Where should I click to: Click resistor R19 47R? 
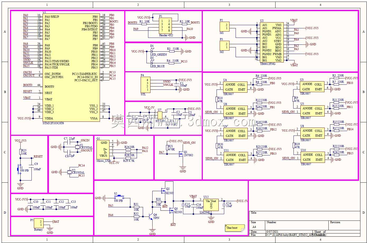294,146
